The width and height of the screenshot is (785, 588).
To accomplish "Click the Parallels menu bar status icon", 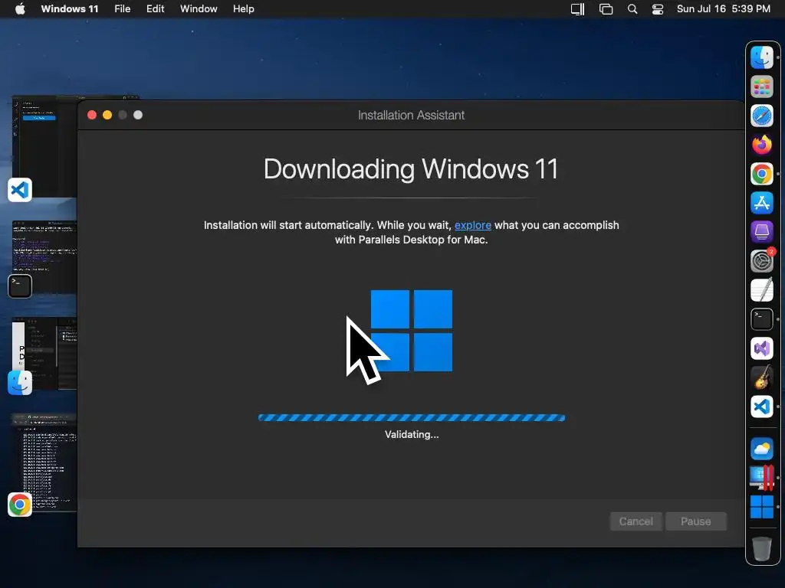I will pyautogui.click(x=577, y=9).
